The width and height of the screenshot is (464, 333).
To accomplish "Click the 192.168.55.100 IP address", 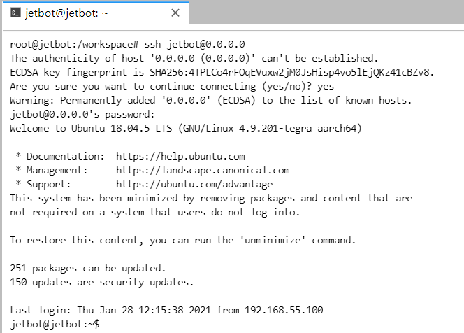I will coord(284,310).
